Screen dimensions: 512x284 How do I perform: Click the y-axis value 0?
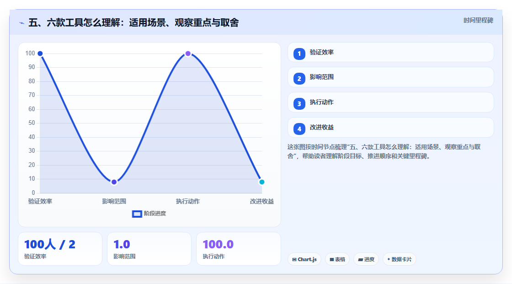coord(33,193)
